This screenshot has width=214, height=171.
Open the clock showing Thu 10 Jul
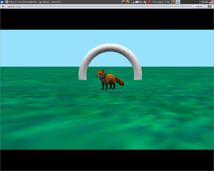coord(161,2)
